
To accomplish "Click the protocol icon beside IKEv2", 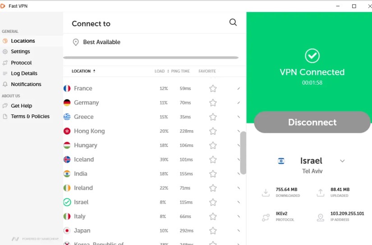I will [x=266, y=217].
